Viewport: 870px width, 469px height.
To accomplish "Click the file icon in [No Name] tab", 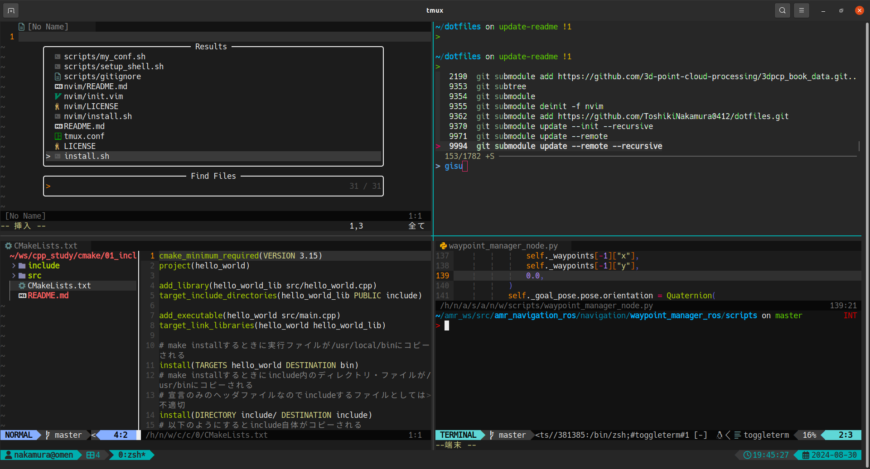I will point(21,27).
